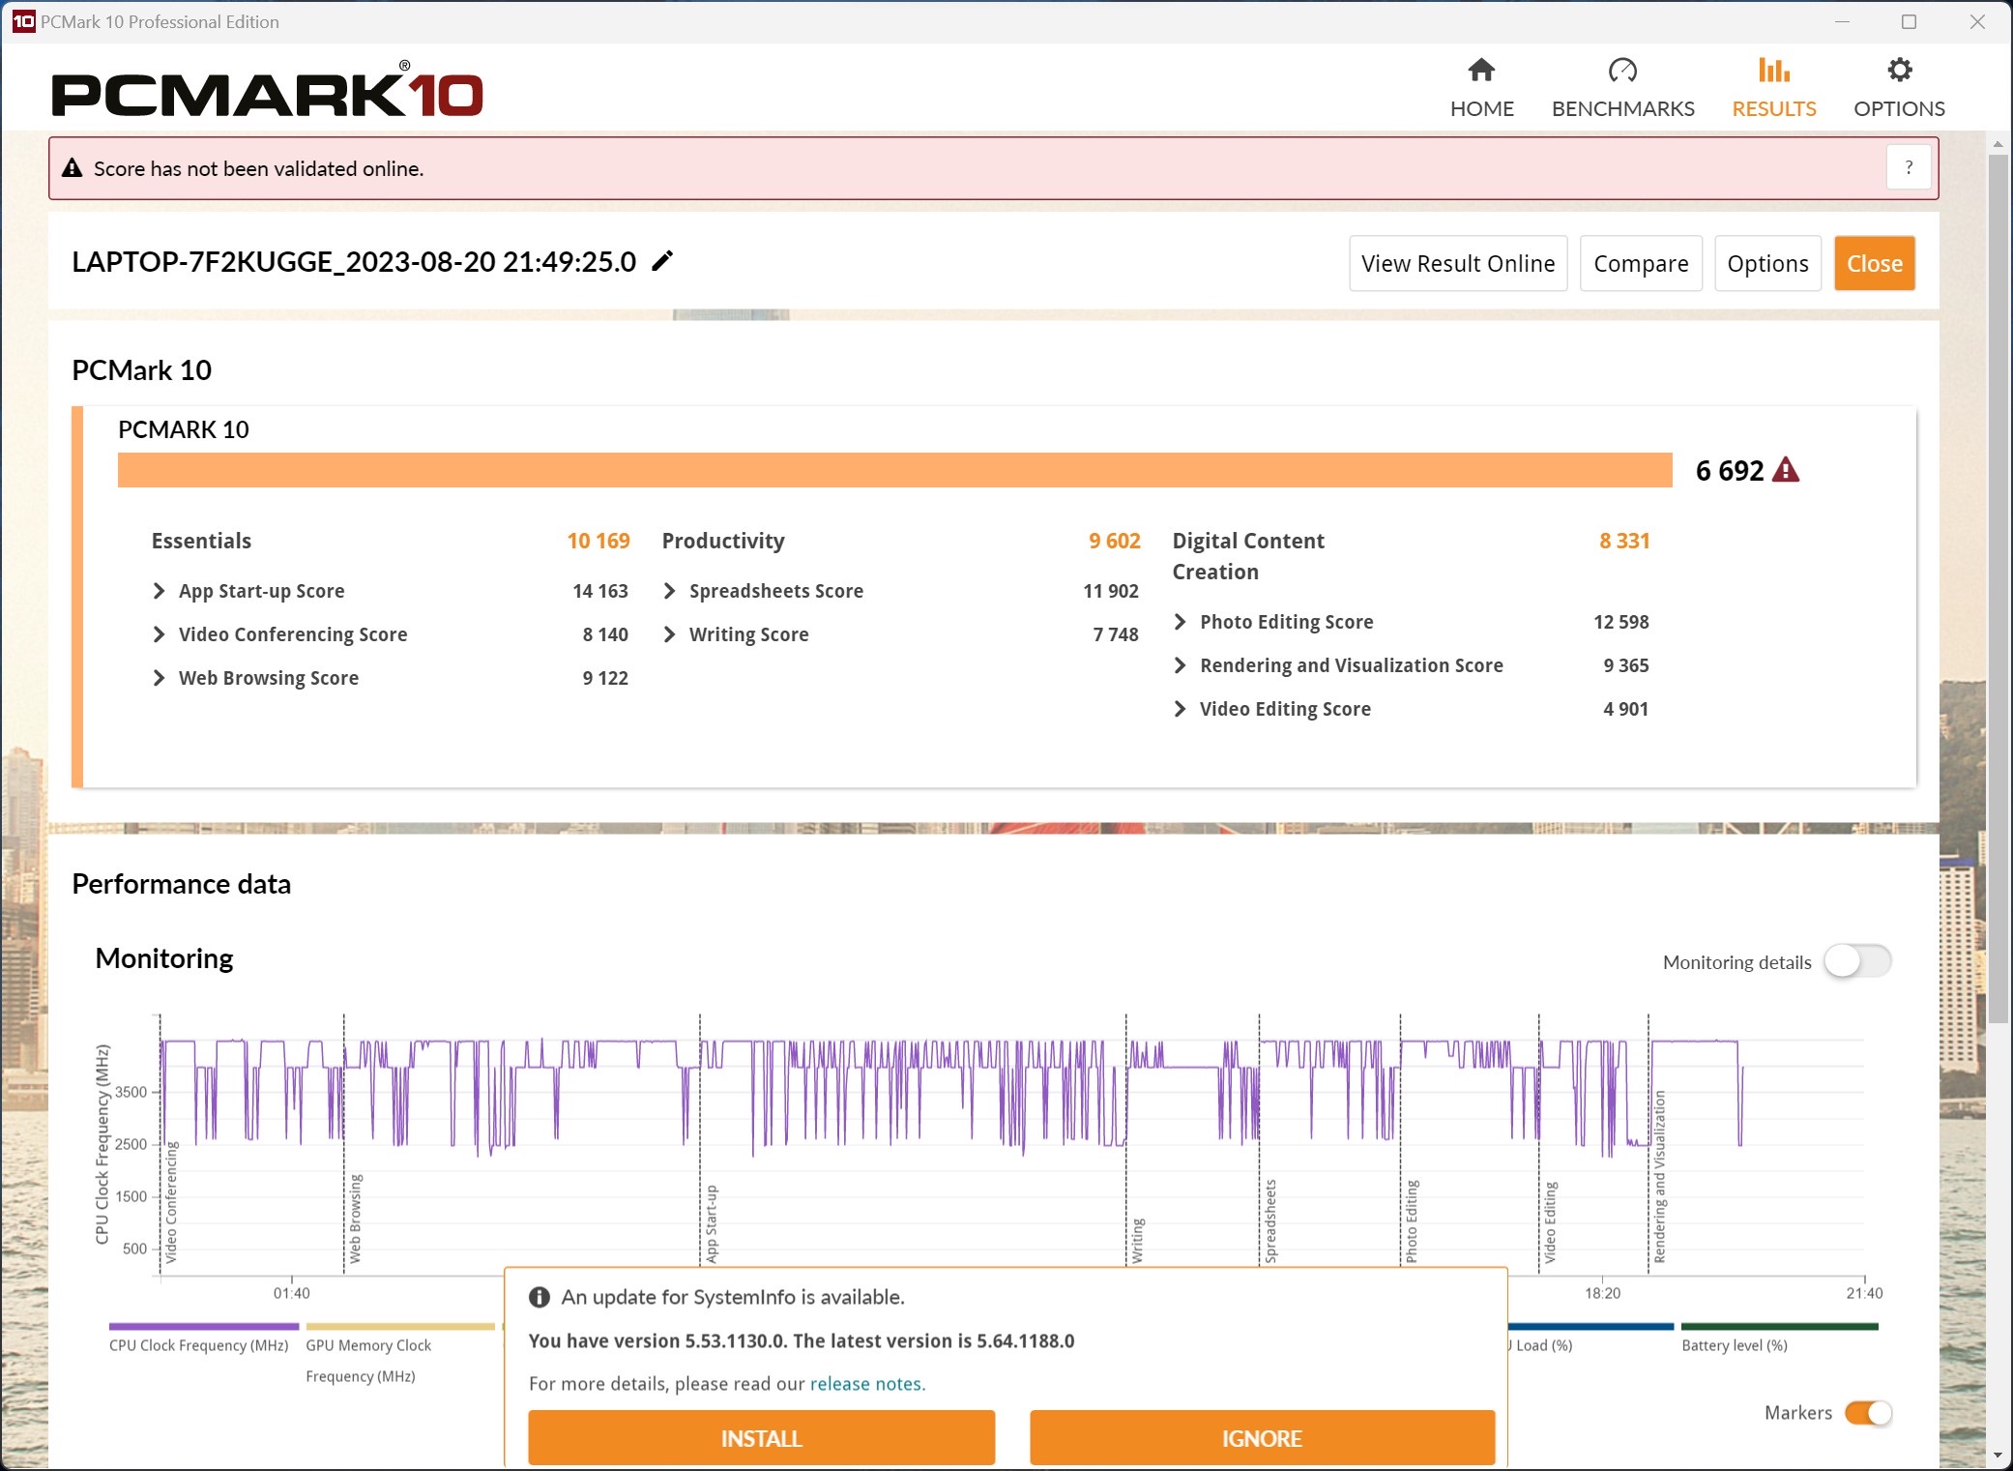2013x1471 pixels.
Task: Click the Performance data heading
Action: 181,884
